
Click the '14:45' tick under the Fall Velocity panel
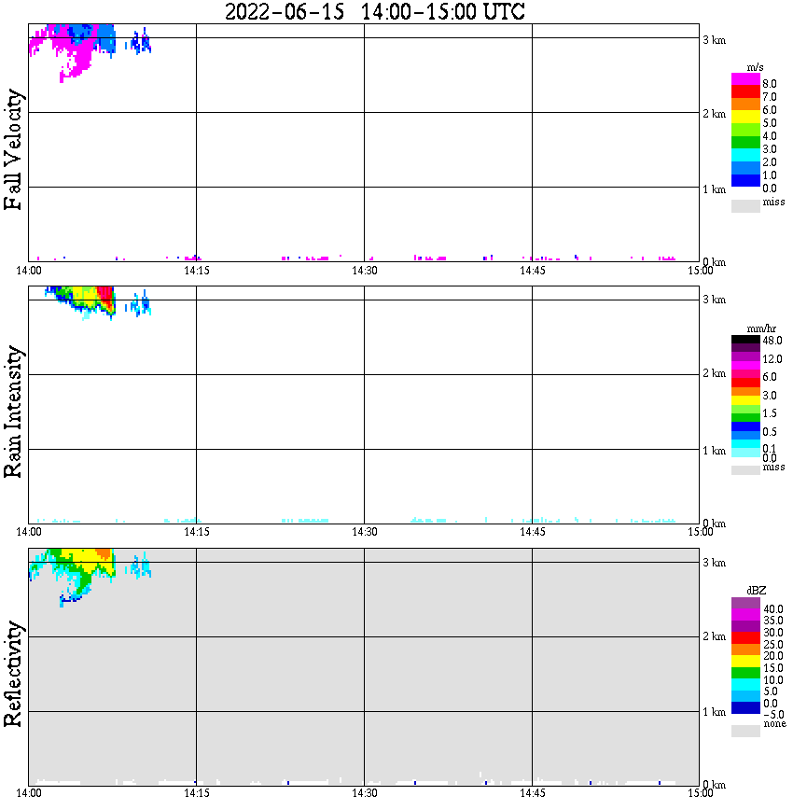[x=533, y=271]
